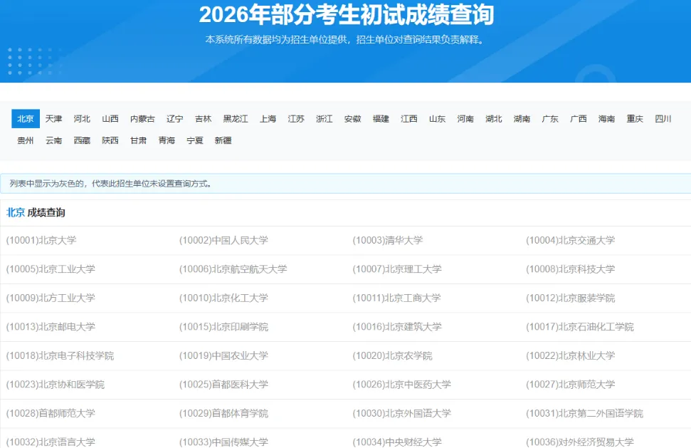Switch to 广东 province tab

550,119
